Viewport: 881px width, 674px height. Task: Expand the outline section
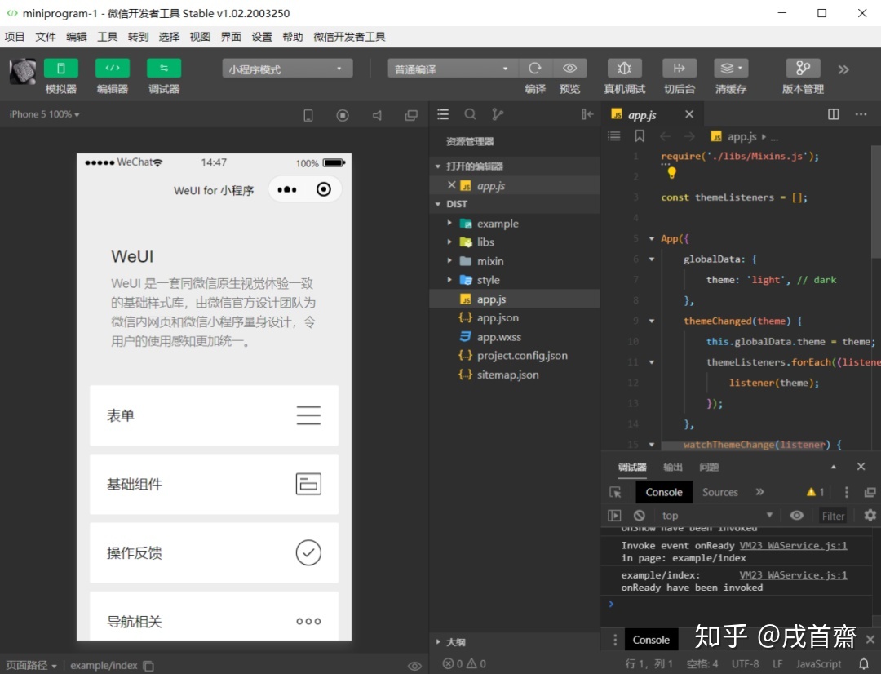point(438,641)
